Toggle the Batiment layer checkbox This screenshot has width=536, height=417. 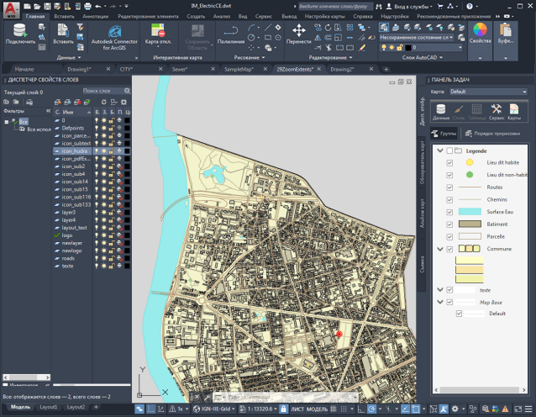450,224
